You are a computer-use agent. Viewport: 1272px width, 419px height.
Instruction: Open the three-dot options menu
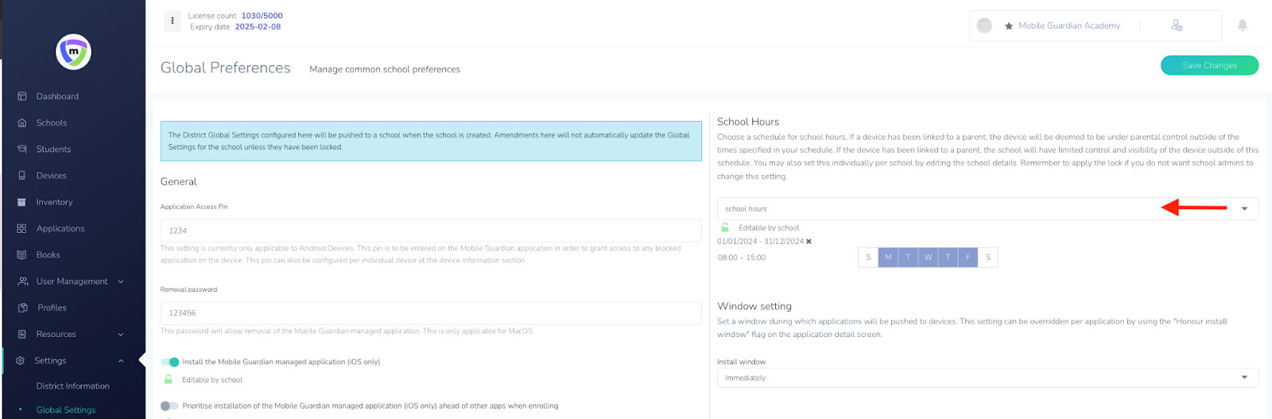[173, 21]
